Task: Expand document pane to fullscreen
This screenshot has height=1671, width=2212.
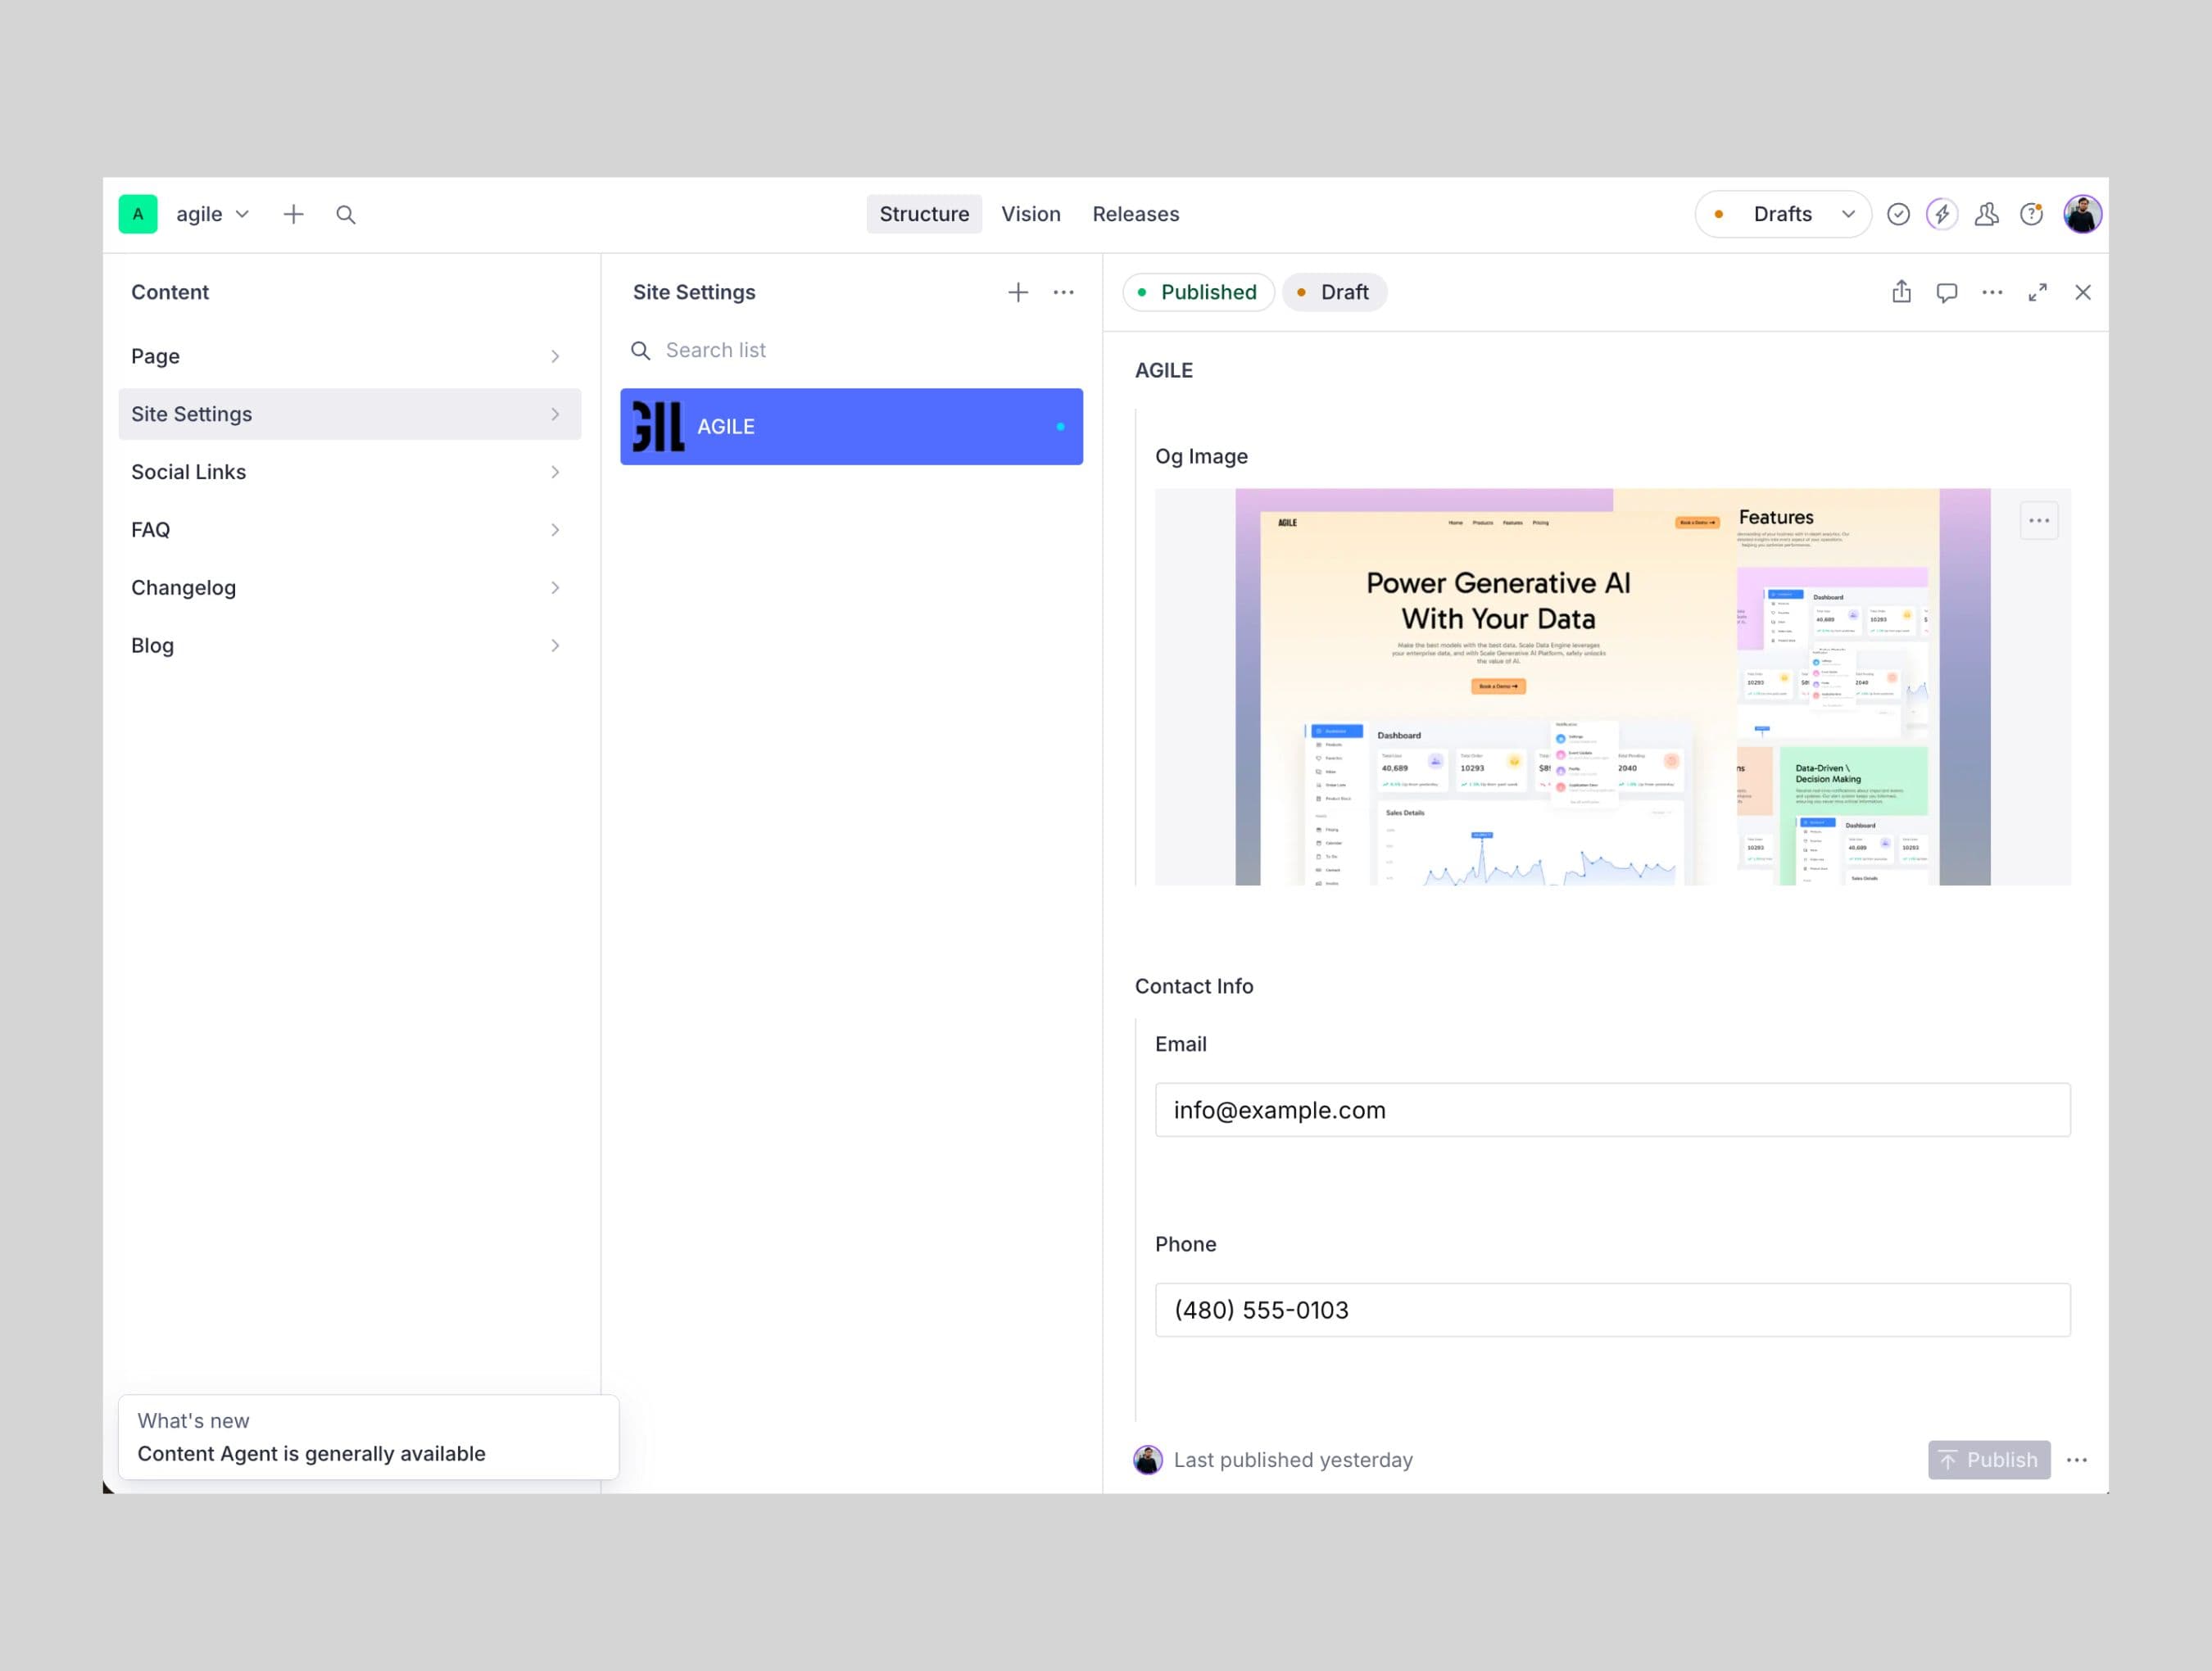Action: [2037, 292]
